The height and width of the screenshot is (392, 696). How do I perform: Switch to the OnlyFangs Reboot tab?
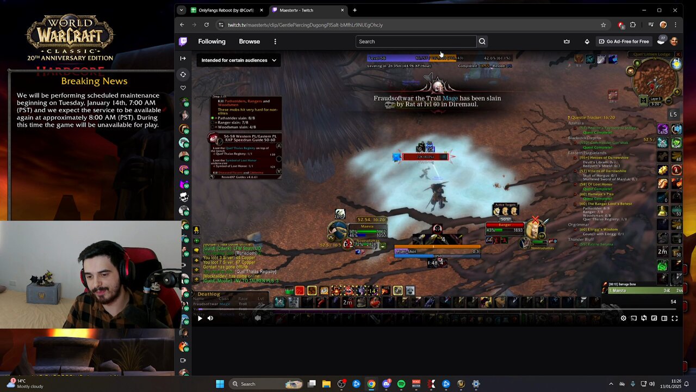(227, 10)
